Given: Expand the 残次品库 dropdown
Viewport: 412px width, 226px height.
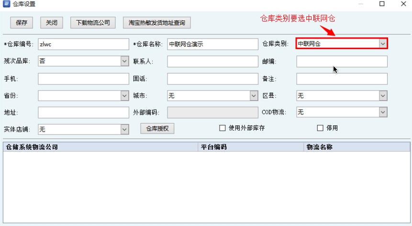Looking at the screenshot, I should coord(124,62).
